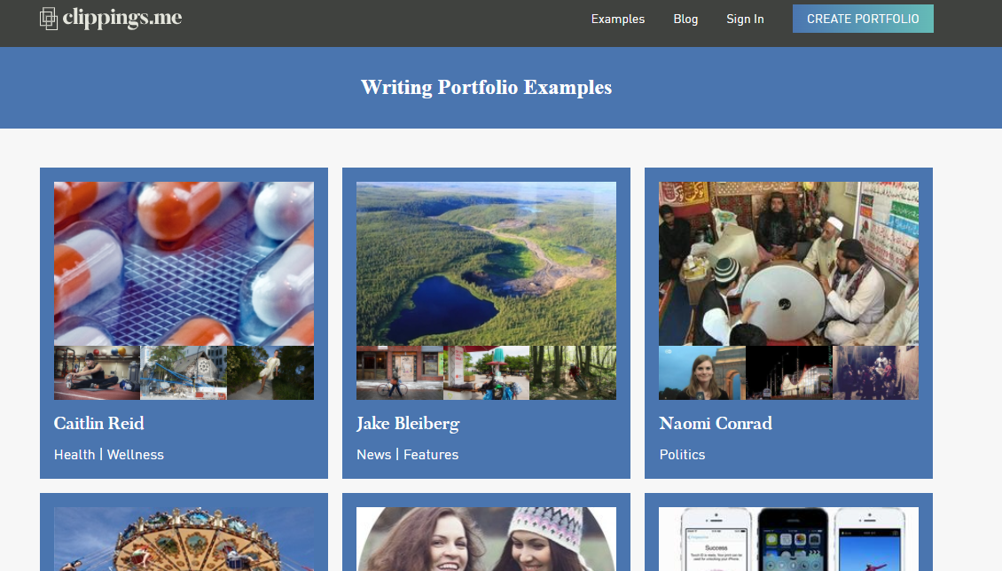Select the night lights thumbnail
The image size is (1002, 571).
pyautogui.click(x=788, y=373)
